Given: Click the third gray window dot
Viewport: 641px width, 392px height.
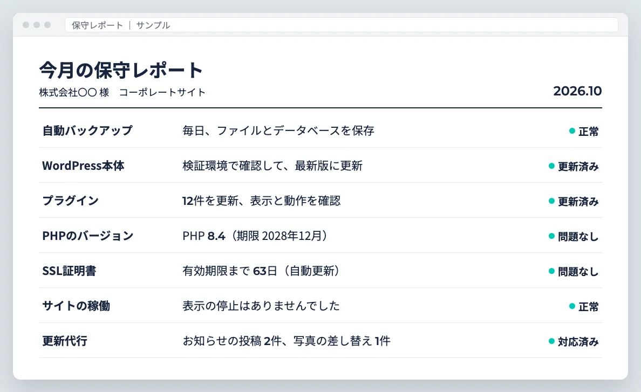Looking at the screenshot, I should pyautogui.click(x=47, y=25).
